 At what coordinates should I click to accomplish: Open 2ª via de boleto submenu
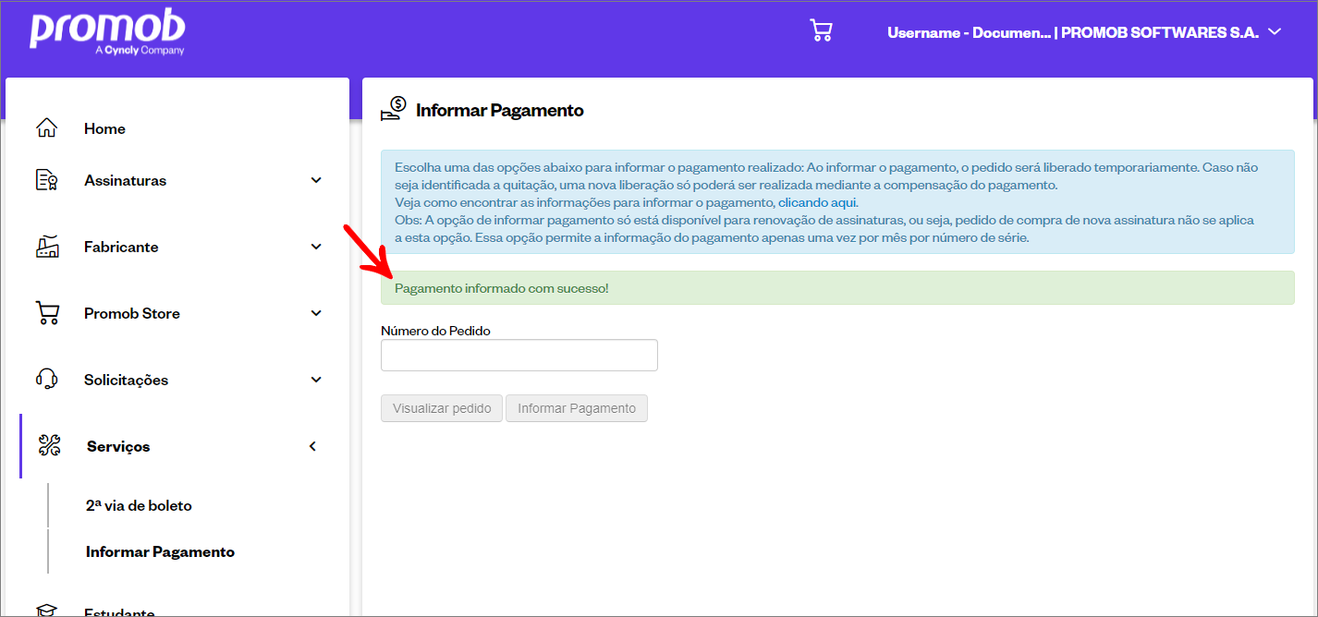point(139,505)
